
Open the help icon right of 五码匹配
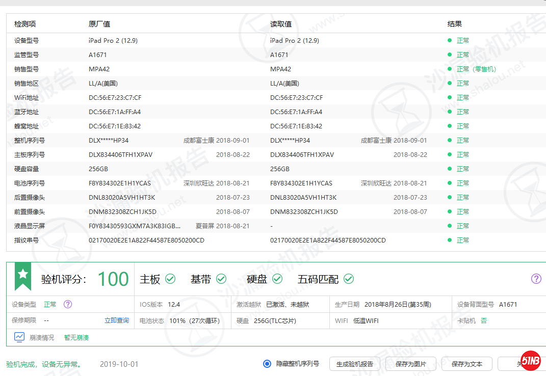536,279
